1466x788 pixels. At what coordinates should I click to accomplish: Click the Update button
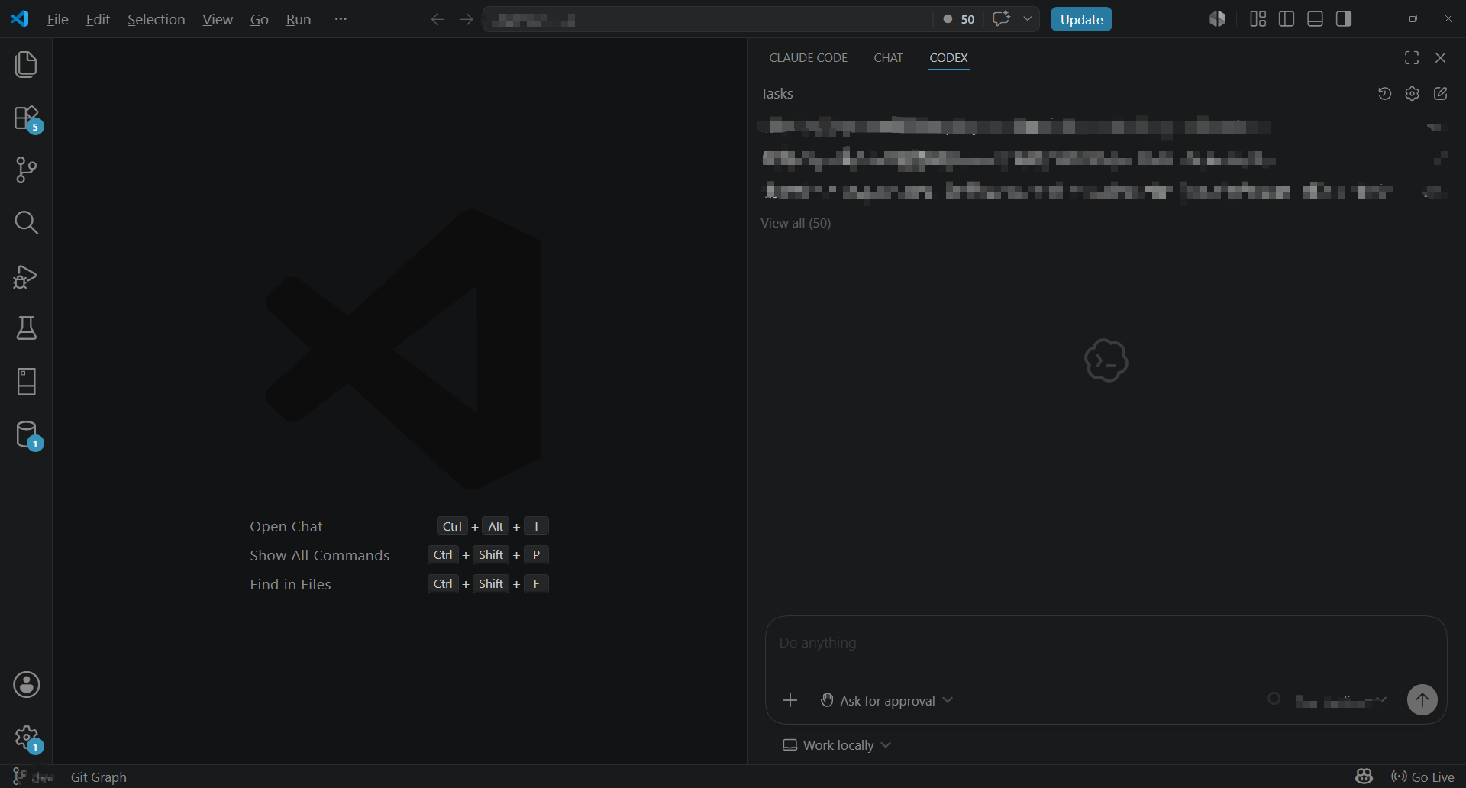point(1081,19)
